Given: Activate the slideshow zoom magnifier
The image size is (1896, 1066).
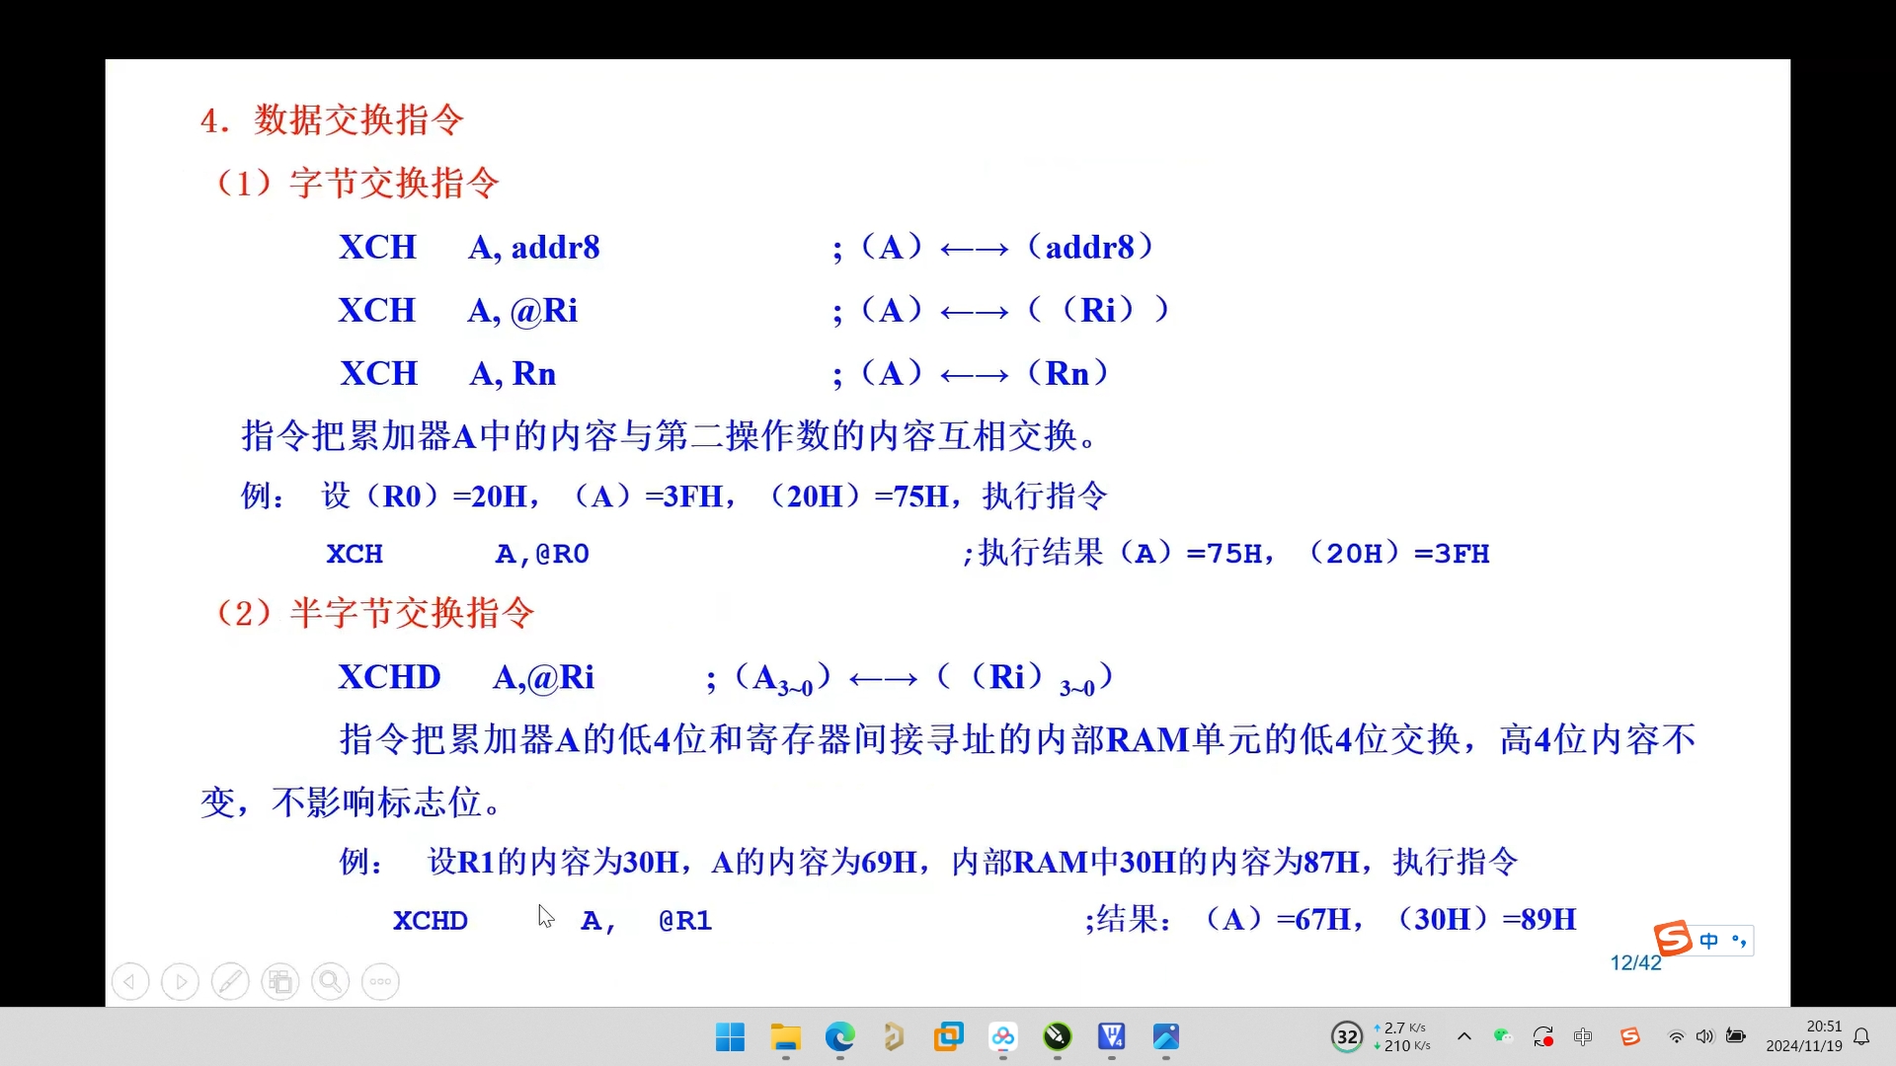Looking at the screenshot, I should point(330,982).
